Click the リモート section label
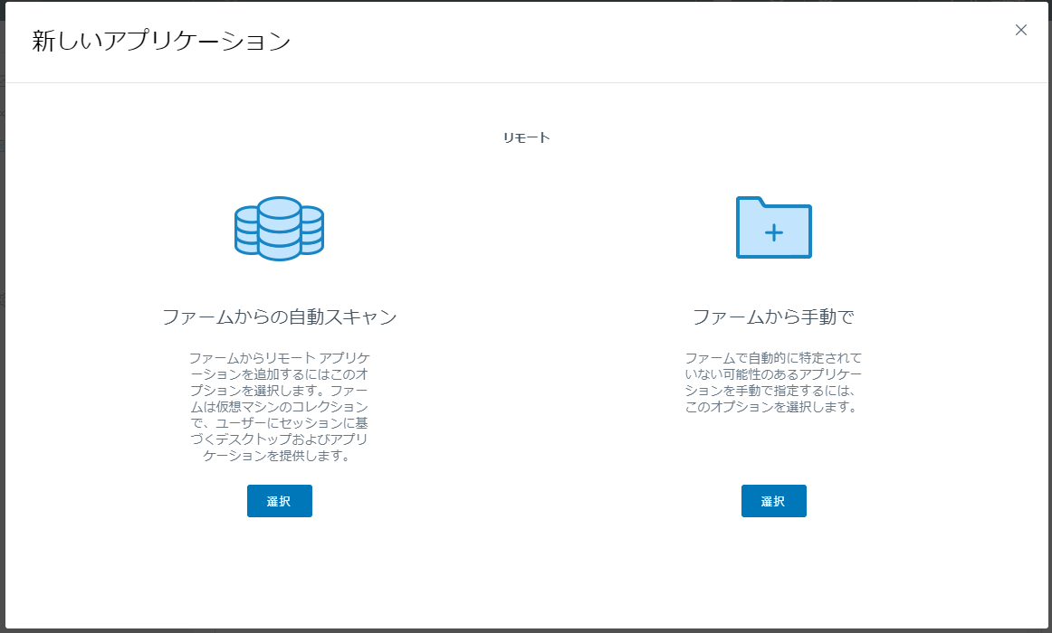 (x=526, y=138)
